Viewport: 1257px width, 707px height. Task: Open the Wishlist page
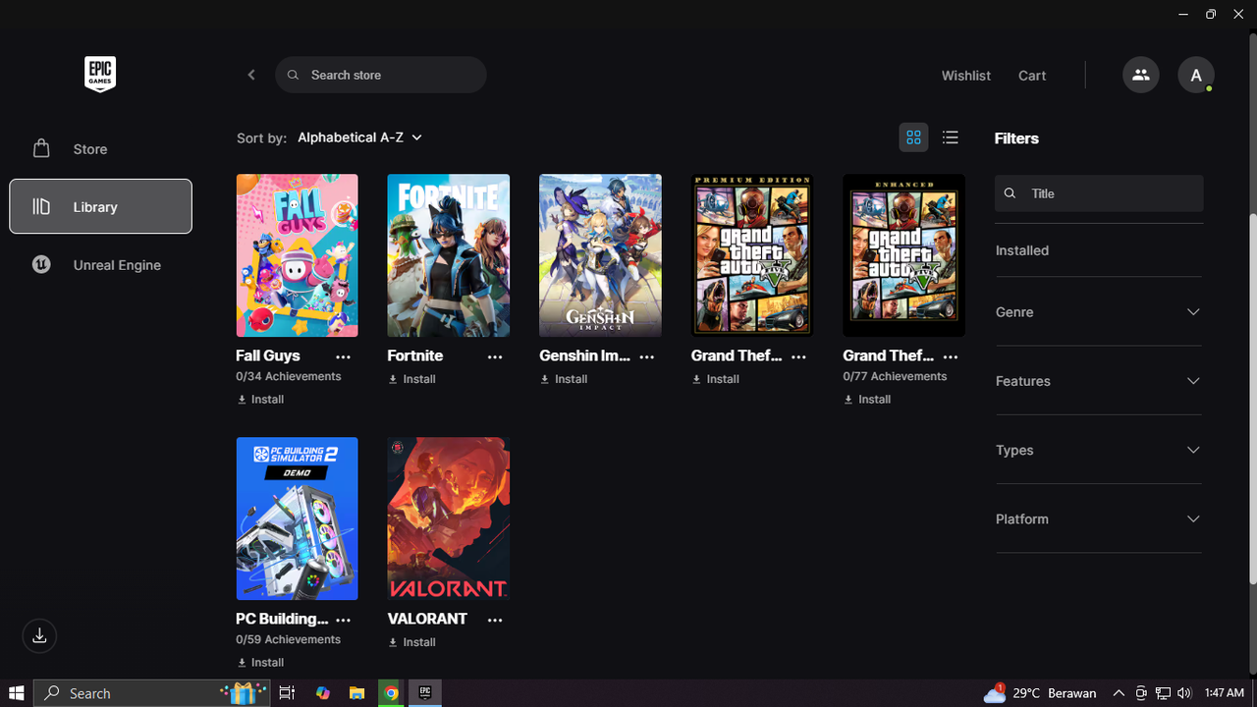click(966, 76)
